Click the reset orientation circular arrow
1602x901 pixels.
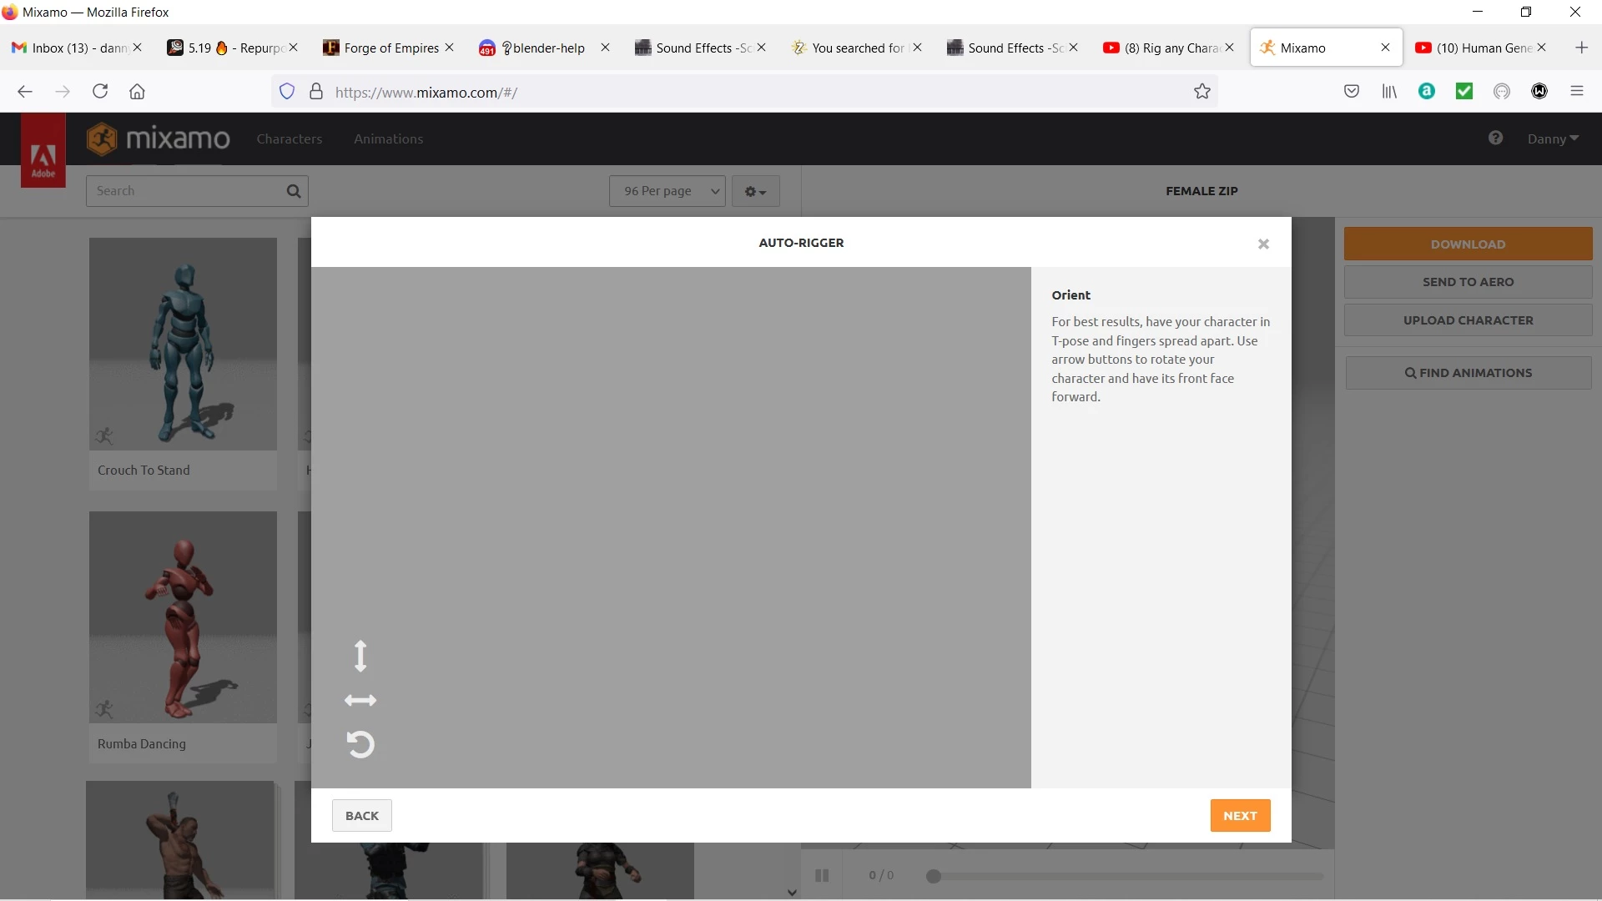(360, 744)
